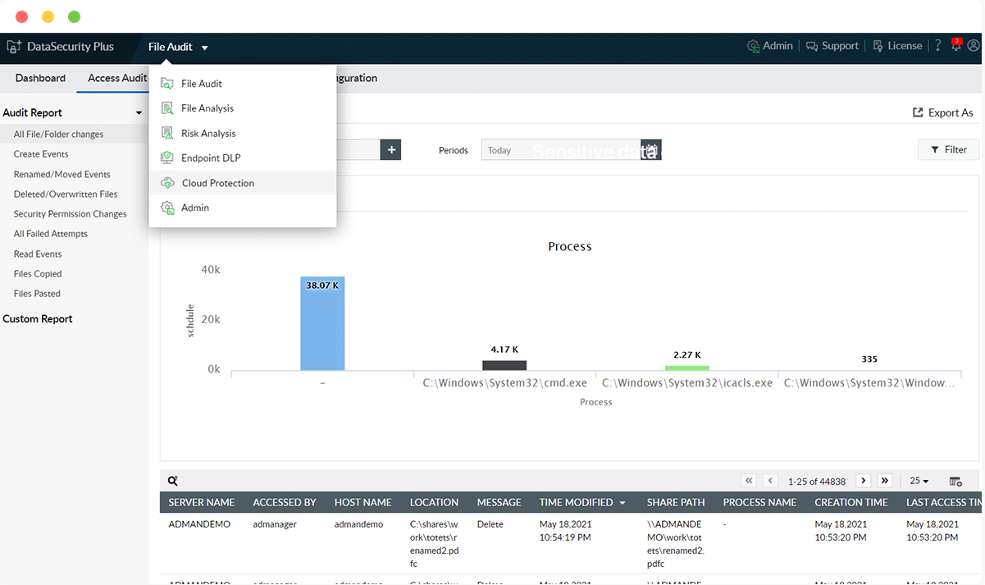Viewport: 985px width, 585px height.
Task: Expand the Custom Report section
Action: coord(38,319)
